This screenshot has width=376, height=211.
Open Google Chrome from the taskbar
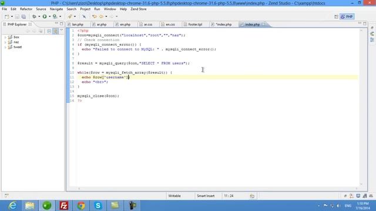pyautogui.click(x=81, y=206)
